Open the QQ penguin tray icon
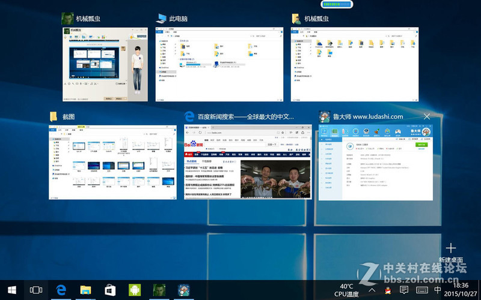 pos(388,290)
